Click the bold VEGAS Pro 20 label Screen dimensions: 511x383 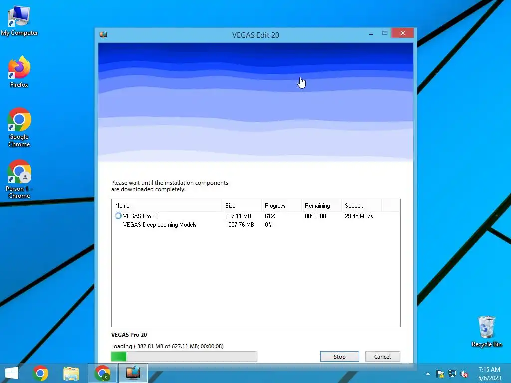[x=129, y=335]
